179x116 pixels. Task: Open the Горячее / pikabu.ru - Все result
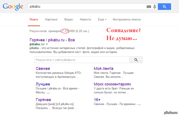[x=52, y=40]
